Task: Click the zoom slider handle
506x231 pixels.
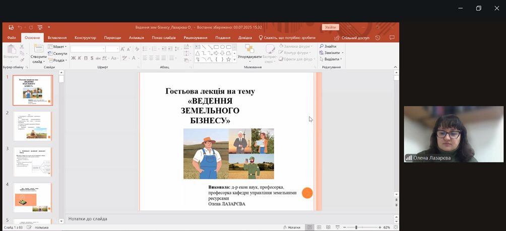Action: pyautogui.click(x=356, y=227)
